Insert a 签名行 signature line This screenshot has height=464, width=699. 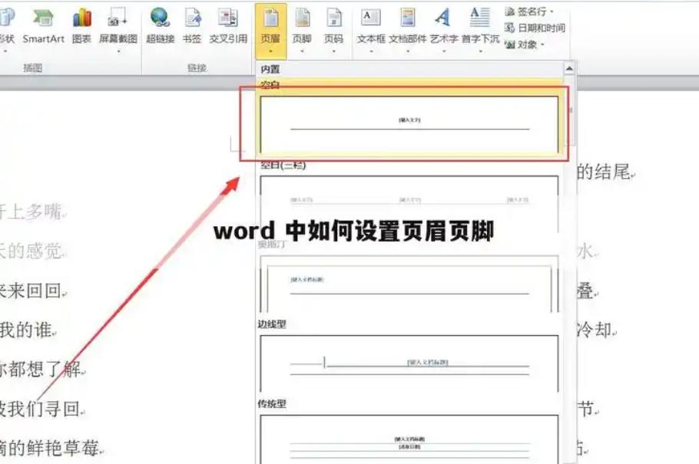coord(528,12)
